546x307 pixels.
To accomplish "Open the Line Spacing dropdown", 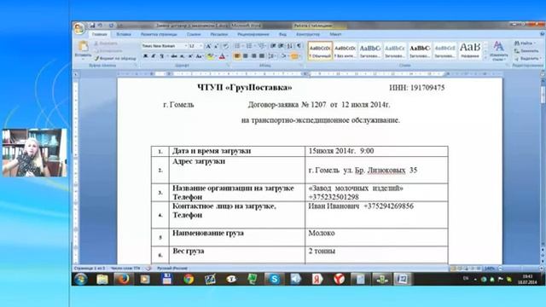I will [x=272, y=56].
